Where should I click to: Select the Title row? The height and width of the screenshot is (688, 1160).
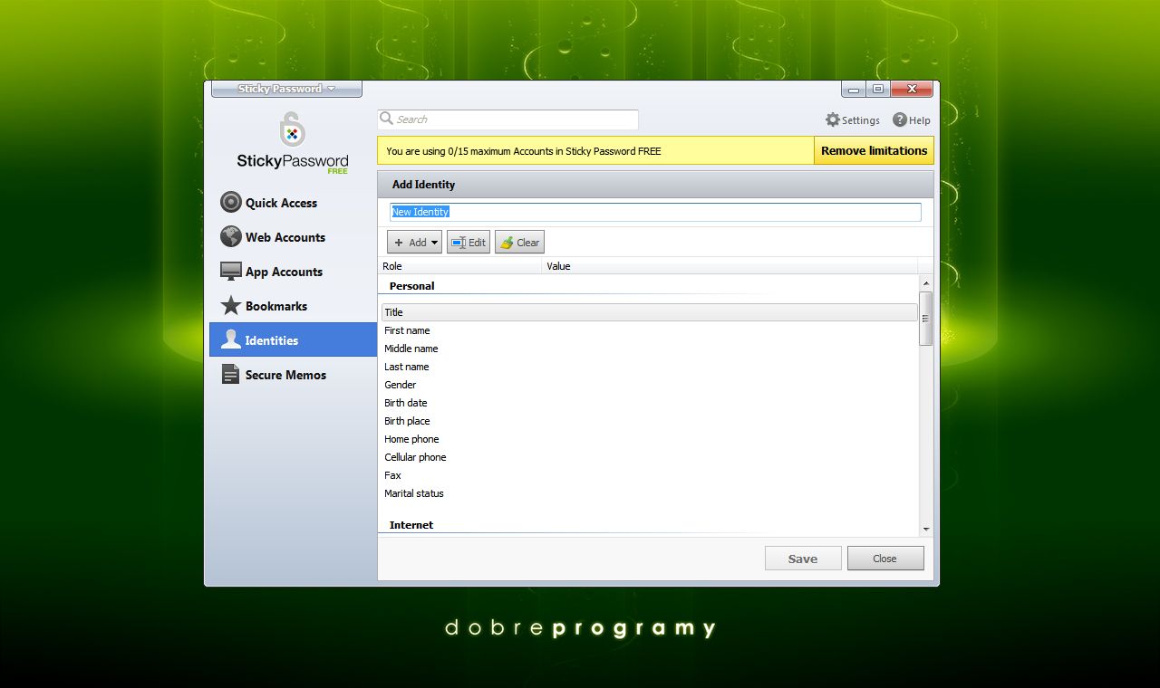649,312
